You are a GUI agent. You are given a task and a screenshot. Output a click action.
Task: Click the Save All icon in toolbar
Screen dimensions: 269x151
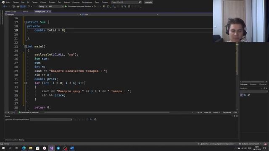click(24, 7)
